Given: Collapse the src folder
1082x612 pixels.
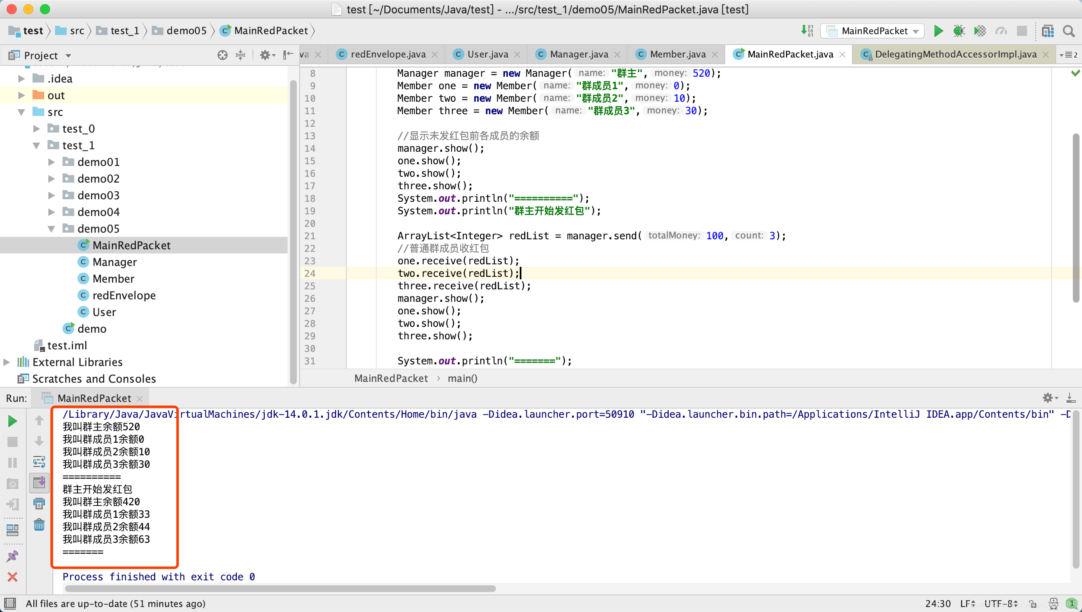Looking at the screenshot, I should [21, 112].
